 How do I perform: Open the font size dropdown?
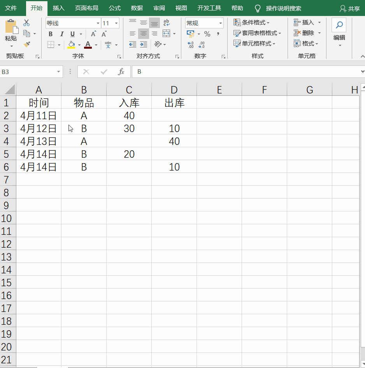[116, 23]
